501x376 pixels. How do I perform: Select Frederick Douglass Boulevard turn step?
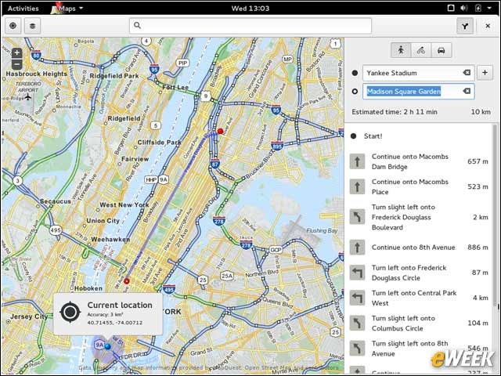(x=420, y=217)
